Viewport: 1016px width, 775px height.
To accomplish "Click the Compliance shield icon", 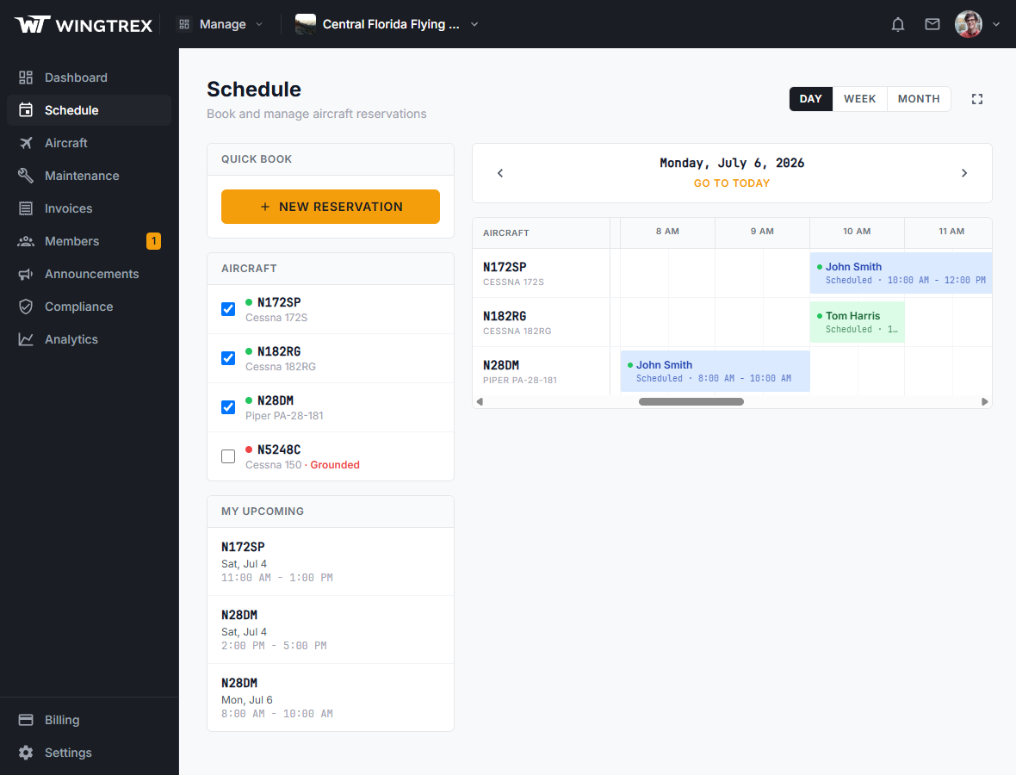I will (26, 307).
